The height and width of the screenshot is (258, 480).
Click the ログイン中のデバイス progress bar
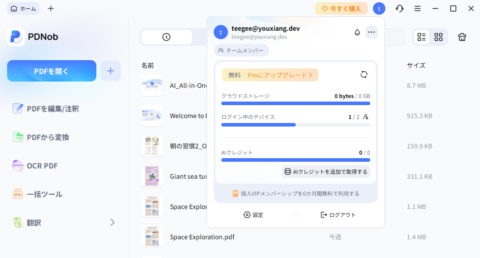click(x=296, y=125)
